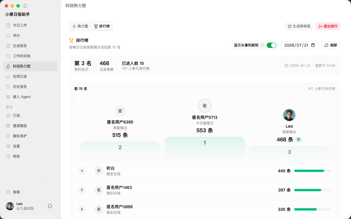Select 时段热力图 sidebar item
The width and height of the screenshot is (351, 219).
(x=30, y=66)
